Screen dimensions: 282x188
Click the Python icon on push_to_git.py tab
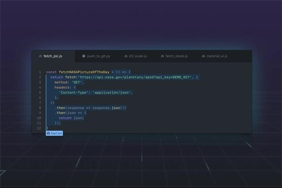83,56
